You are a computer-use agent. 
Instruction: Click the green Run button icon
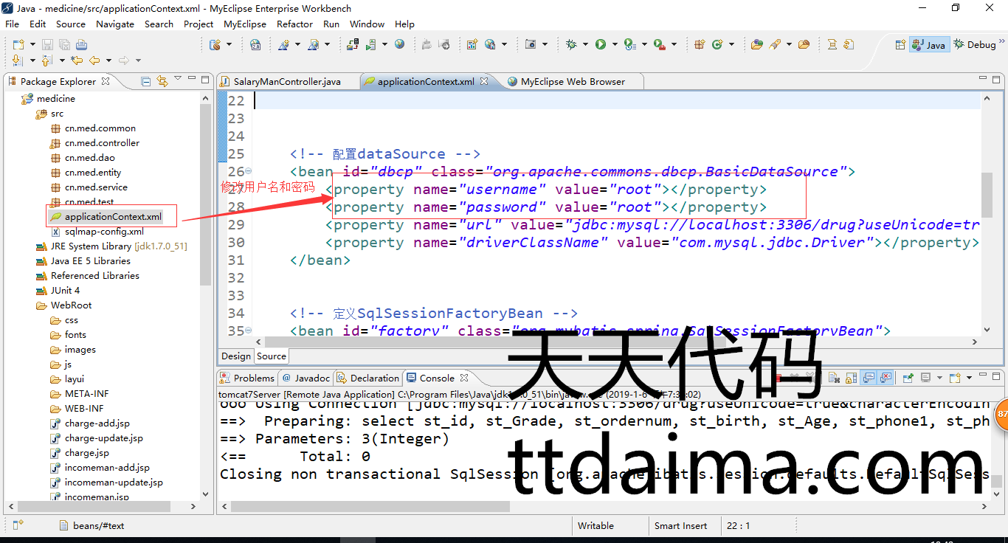[601, 44]
